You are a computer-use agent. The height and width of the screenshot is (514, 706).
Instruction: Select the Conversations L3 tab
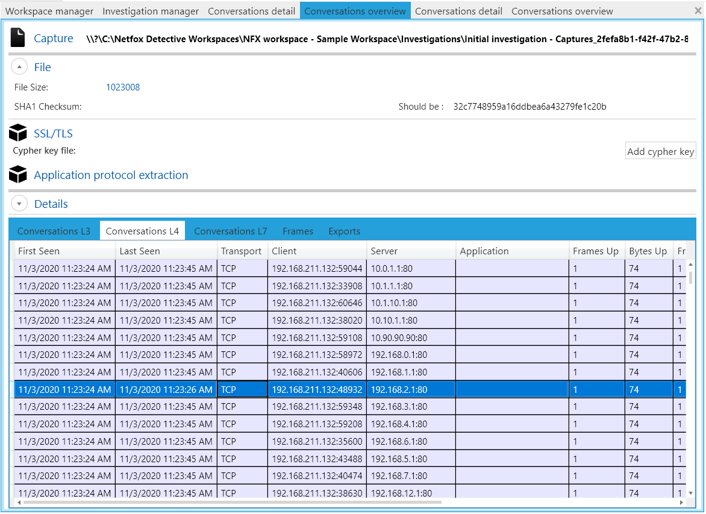tap(54, 231)
